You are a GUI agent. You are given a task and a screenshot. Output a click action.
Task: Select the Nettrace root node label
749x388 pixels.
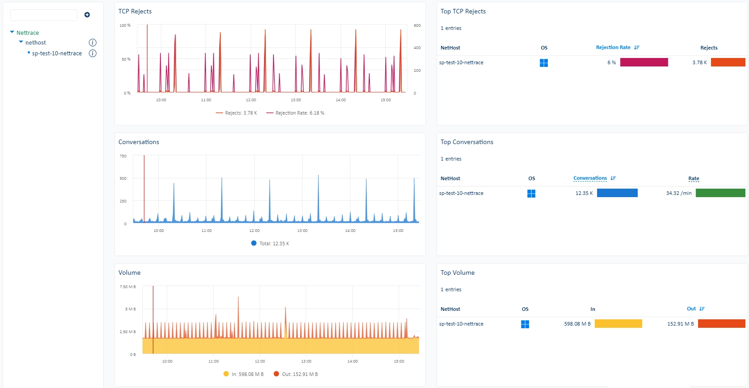click(28, 33)
